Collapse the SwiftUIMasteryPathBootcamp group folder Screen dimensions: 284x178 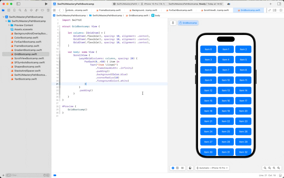click(x=6, y=21)
